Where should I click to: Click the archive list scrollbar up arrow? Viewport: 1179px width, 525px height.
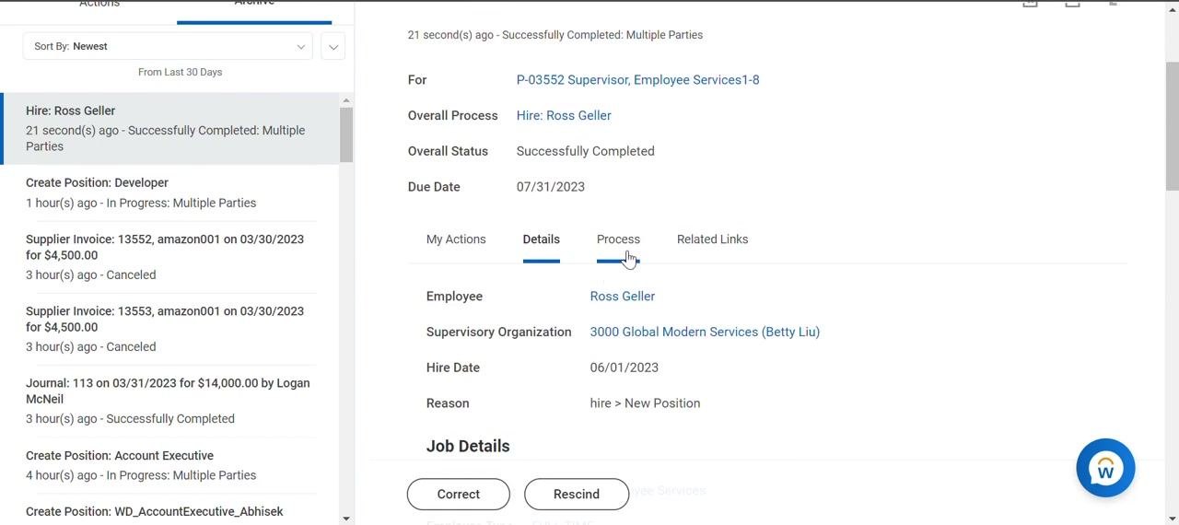point(346,100)
